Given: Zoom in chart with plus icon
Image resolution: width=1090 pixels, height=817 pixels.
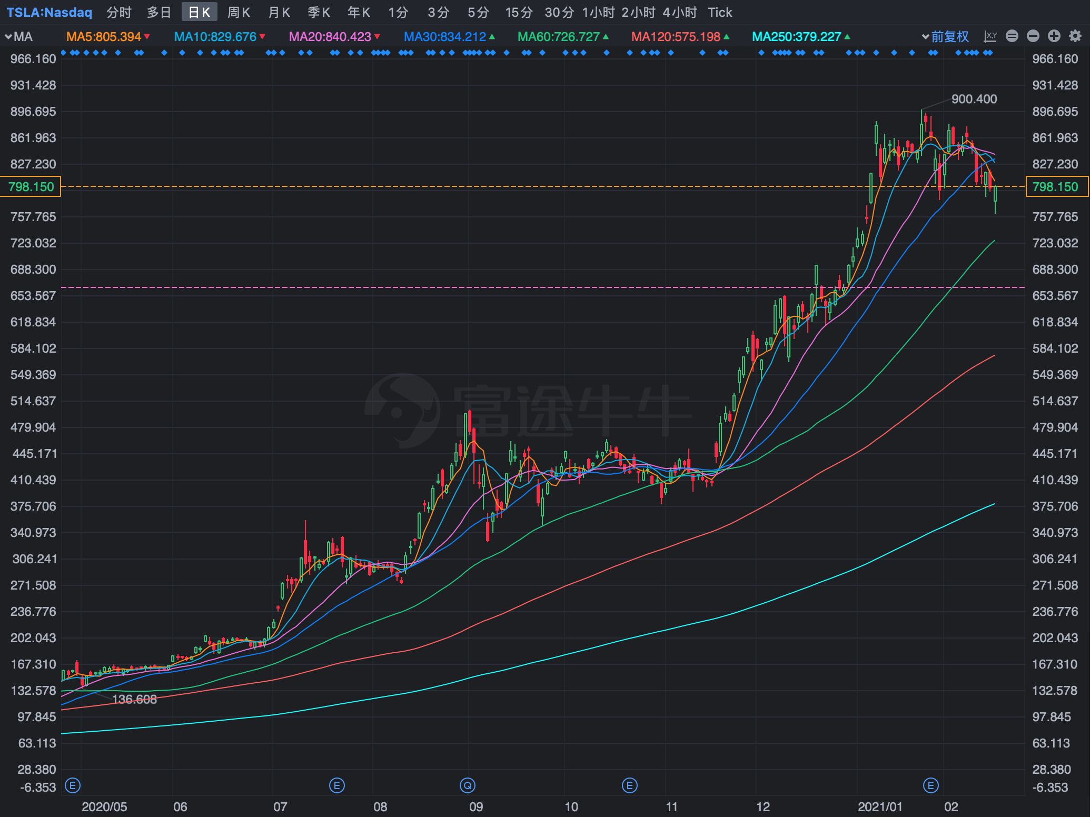Looking at the screenshot, I should [x=1054, y=36].
